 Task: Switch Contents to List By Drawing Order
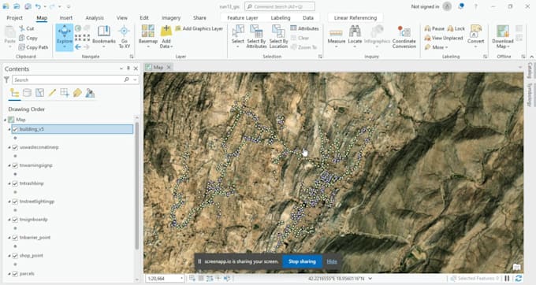point(14,93)
